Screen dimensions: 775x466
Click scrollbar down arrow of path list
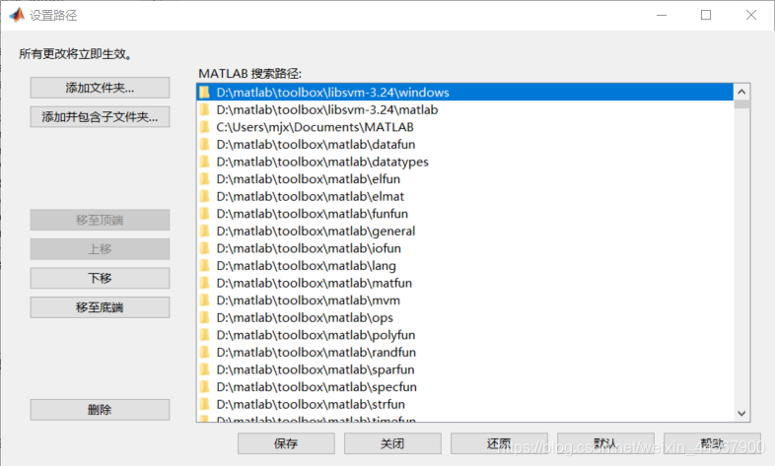point(741,413)
